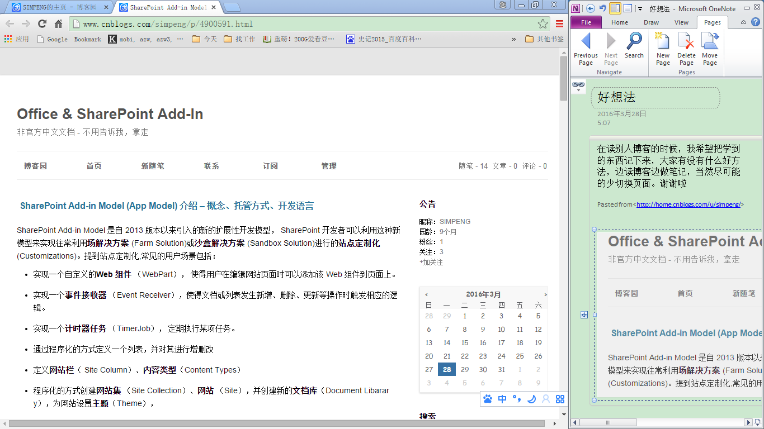Screen dimensions: 764x429
Task: Switch to OneNote Draw tab
Action: [x=651, y=22]
